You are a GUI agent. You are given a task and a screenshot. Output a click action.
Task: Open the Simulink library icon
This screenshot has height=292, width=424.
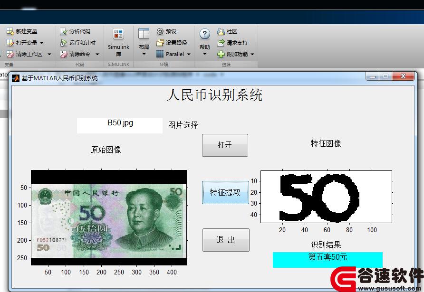click(x=118, y=34)
